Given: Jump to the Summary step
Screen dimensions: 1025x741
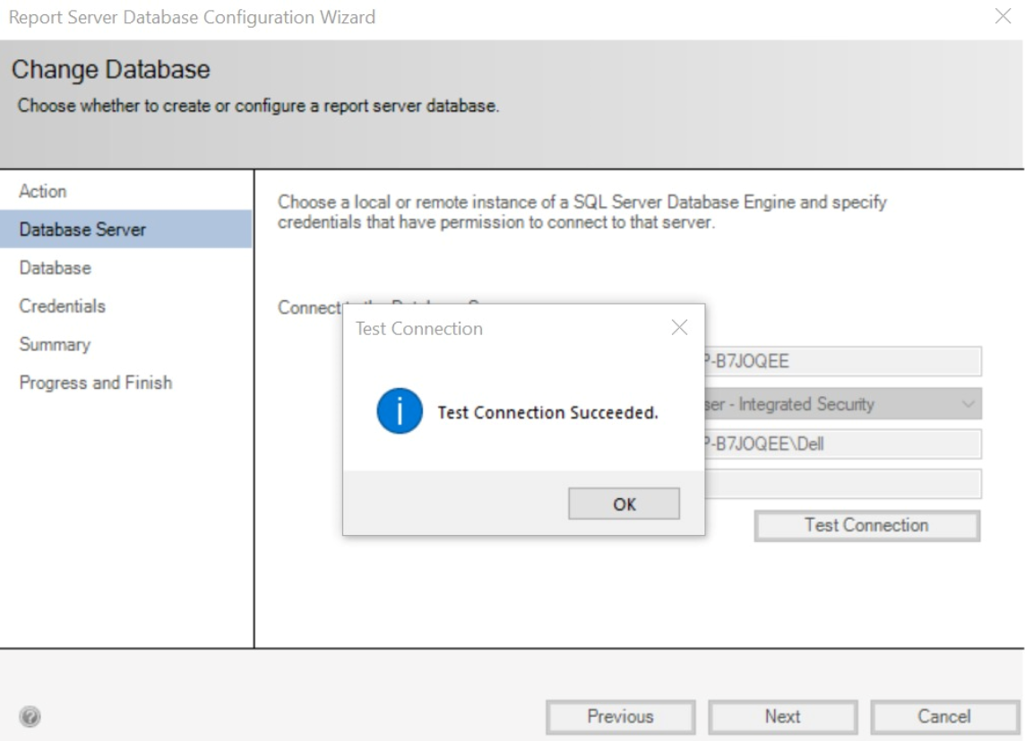Looking at the screenshot, I should [55, 345].
